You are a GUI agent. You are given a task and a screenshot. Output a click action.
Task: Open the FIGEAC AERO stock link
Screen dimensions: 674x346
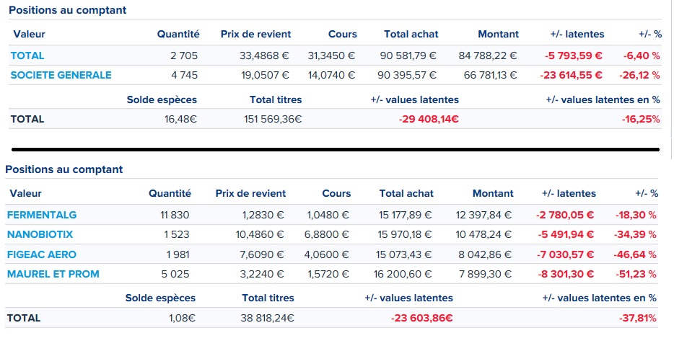(42, 254)
